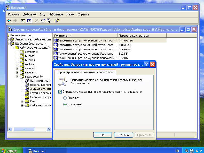Toggle the show/hide console tree icon
The image size is (204, 153).
click(29, 21)
